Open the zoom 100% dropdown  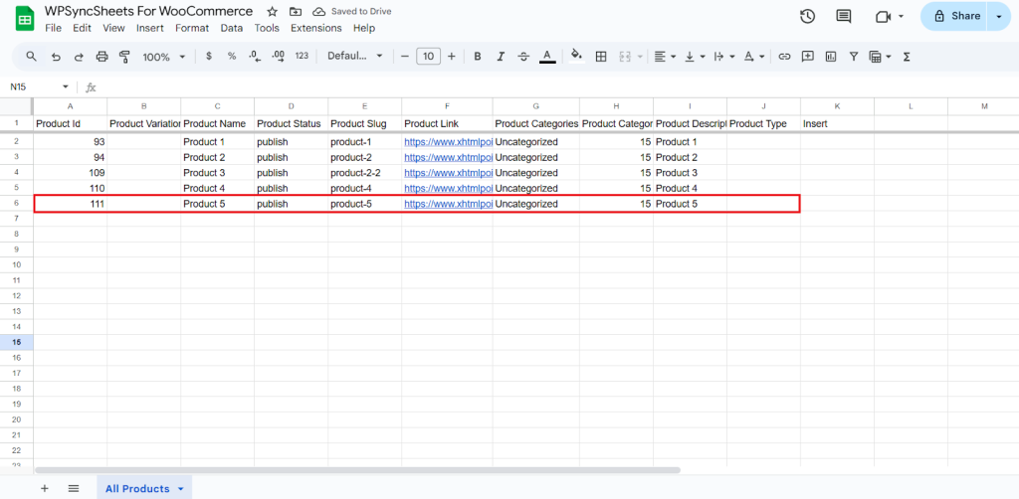[x=164, y=57]
